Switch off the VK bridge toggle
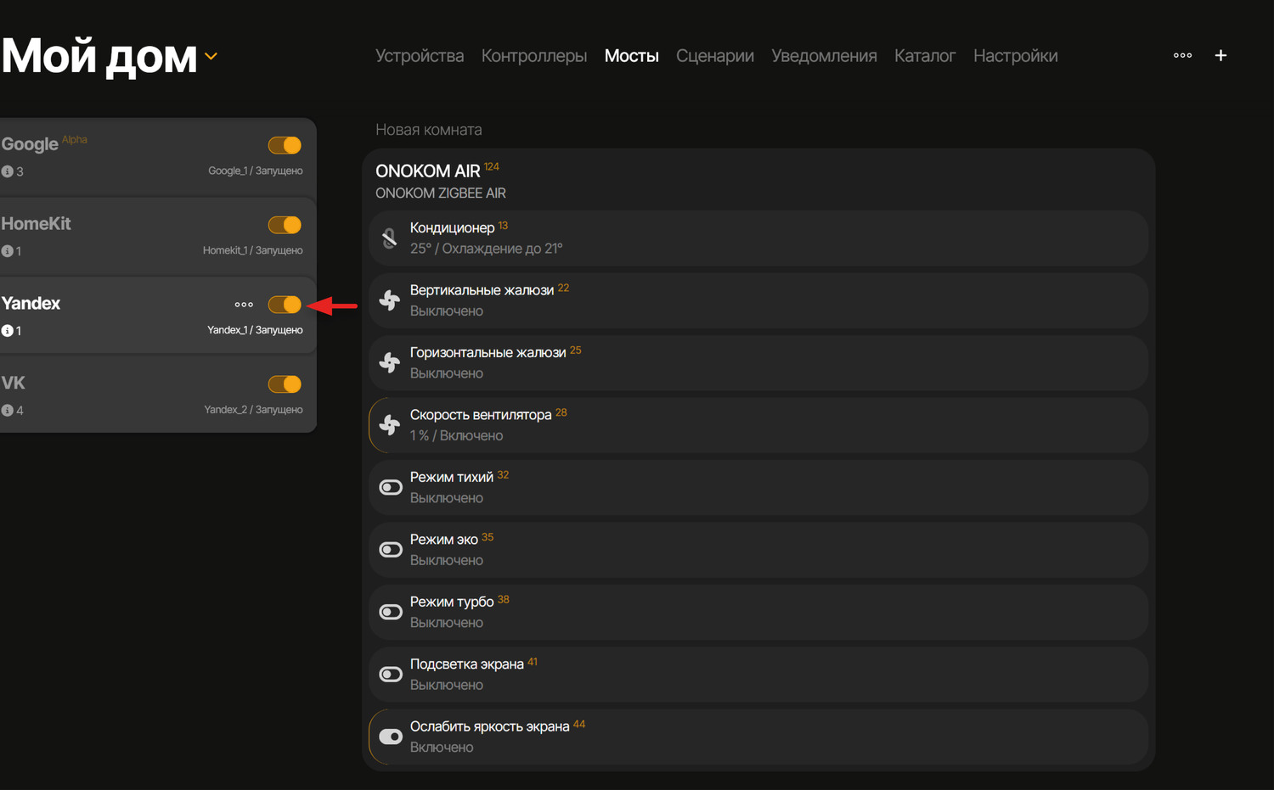This screenshot has height=790, width=1274. point(285,384)
